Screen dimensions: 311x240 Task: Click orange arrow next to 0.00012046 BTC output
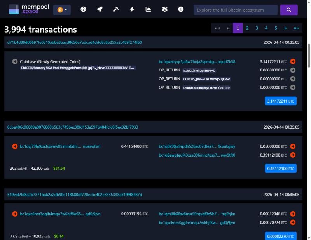pos(293,214)
